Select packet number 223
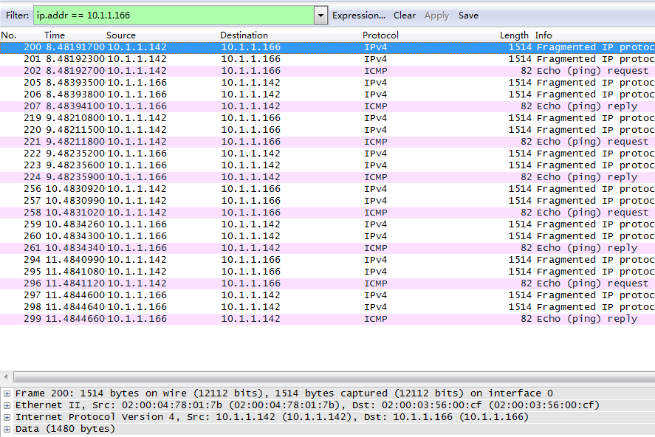The height and width of the screenshot is (437, 655). point(328,165)
